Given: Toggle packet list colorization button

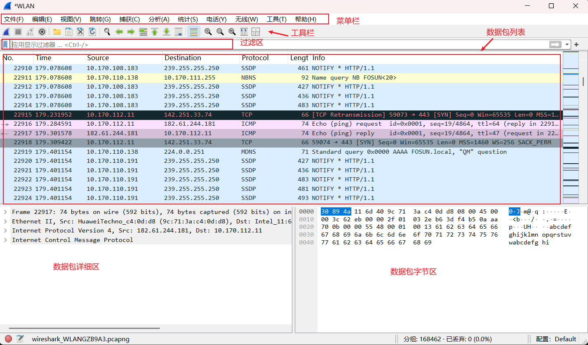Looking at the screenshot, I should pyautogui.click(x=193, y=32).
